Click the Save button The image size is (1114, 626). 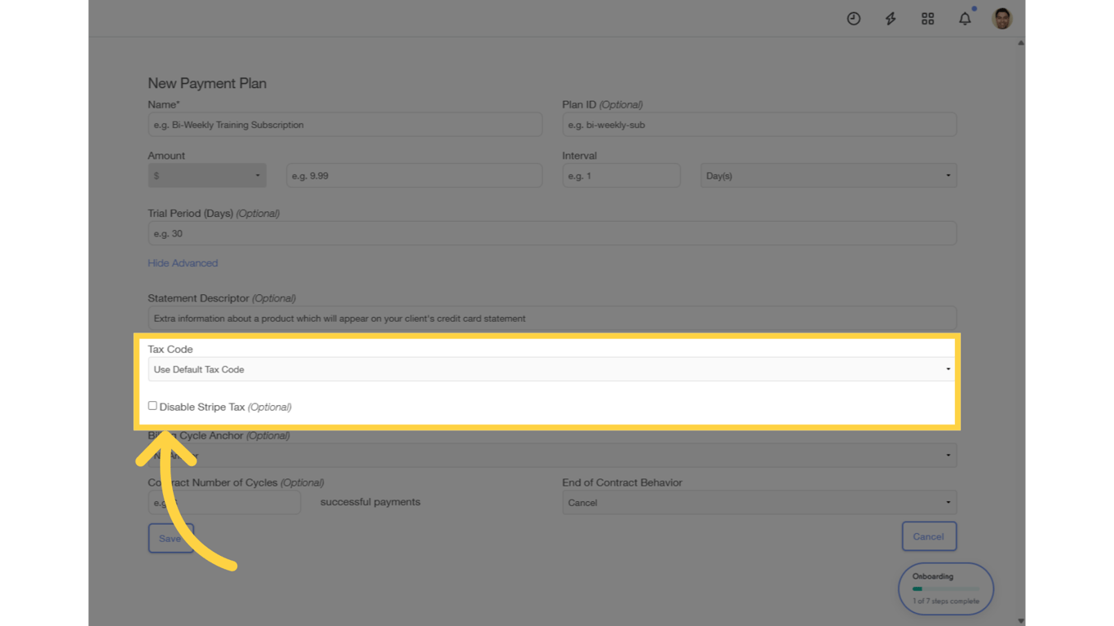coord(170,538)
